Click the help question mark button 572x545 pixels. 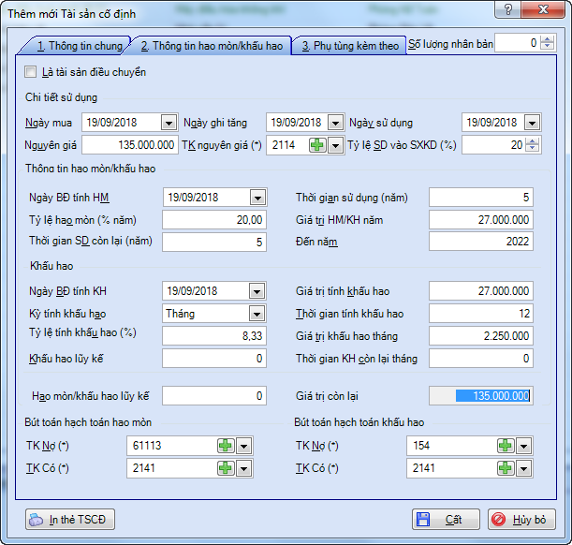point(508,9)
